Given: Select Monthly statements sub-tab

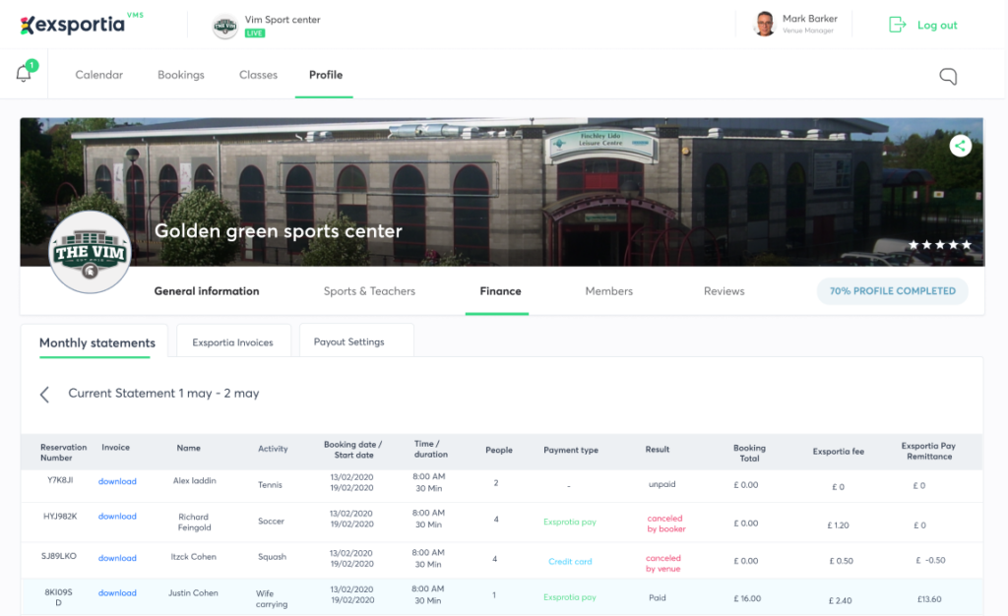Looking at the screenshot, I should pos(97,342).
